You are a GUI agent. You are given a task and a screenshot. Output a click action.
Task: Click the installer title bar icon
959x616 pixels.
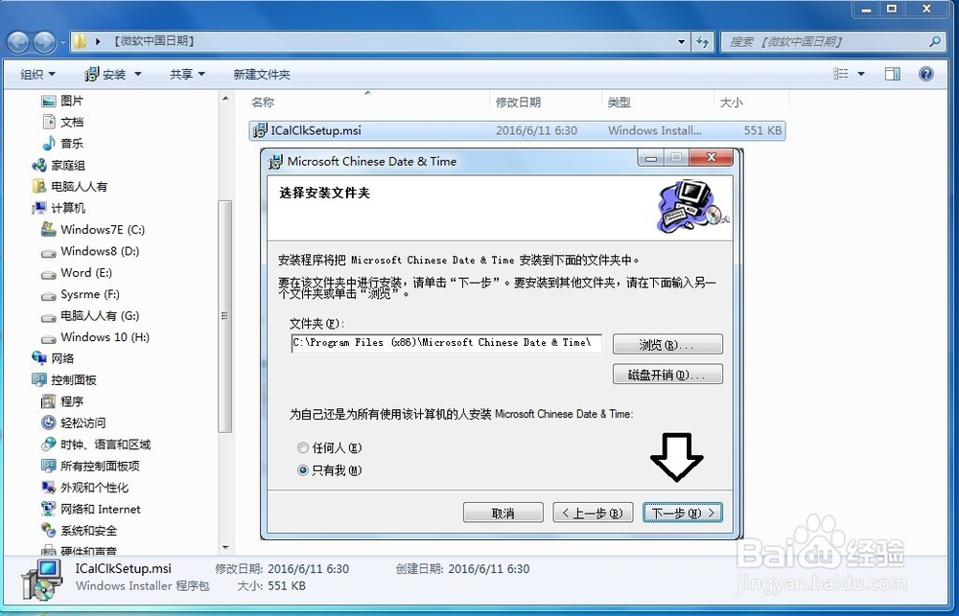276,161
